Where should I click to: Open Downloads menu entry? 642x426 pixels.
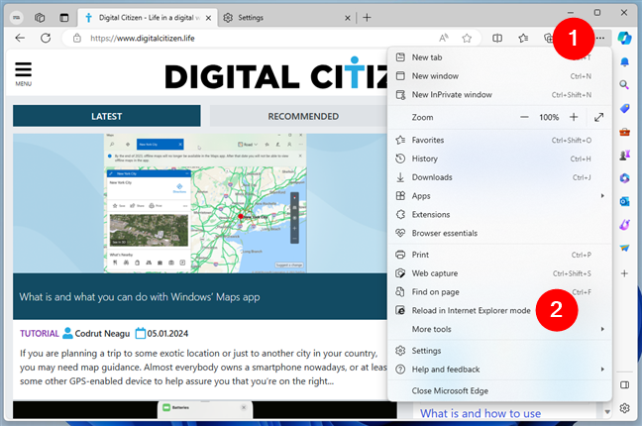[x=499, y=177]
